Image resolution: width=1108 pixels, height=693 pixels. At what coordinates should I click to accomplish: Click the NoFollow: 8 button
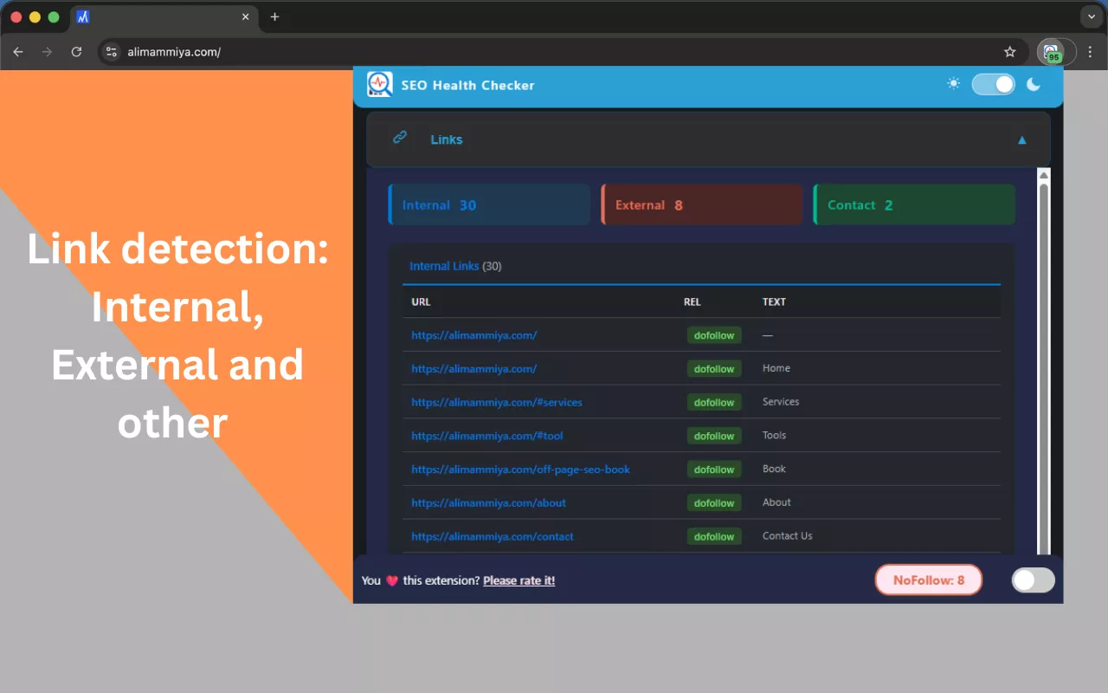coord(928,580)
